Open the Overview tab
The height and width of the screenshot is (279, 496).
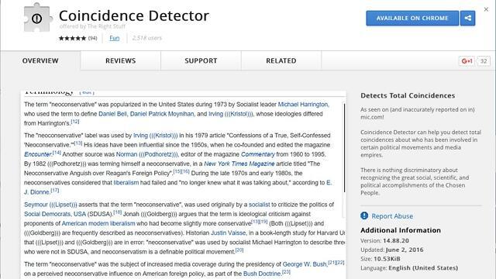[40, 60]
